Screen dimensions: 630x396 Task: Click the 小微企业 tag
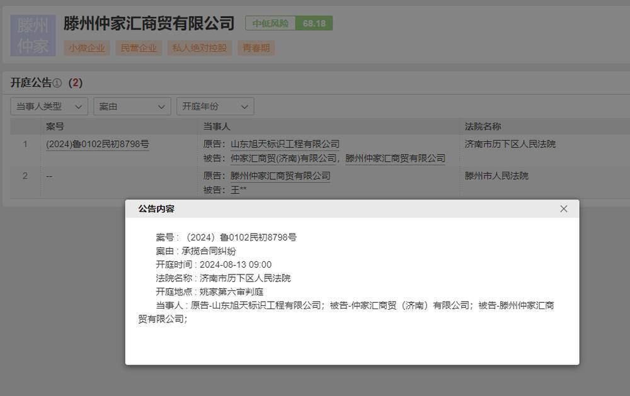pyautogui.click(x=86, y=47)
